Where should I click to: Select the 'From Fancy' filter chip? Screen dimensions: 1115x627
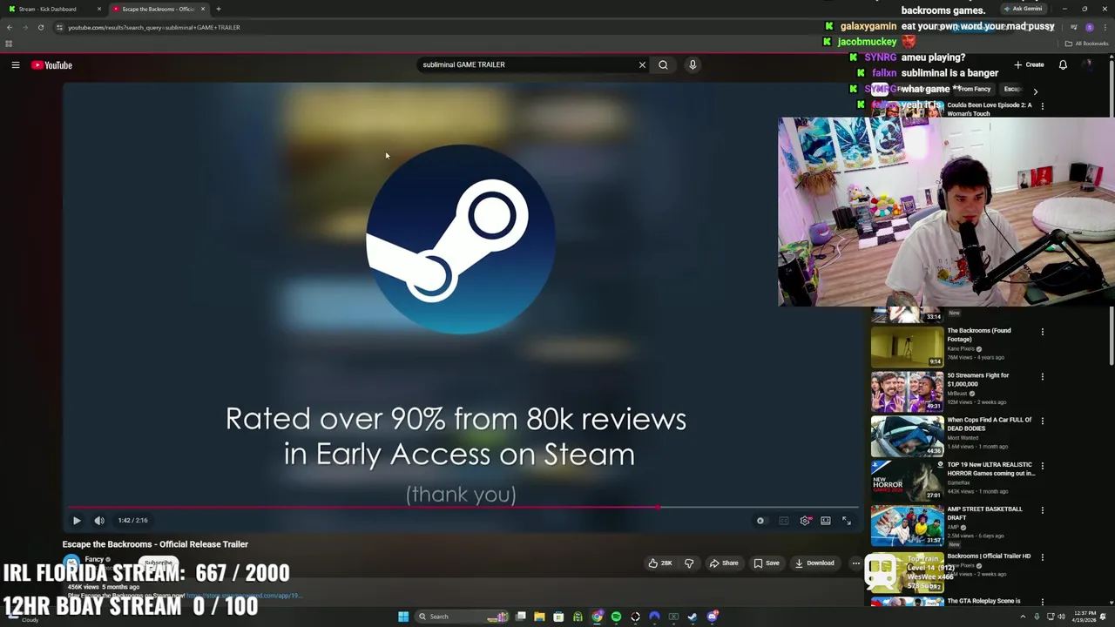(x=974, y=90)
